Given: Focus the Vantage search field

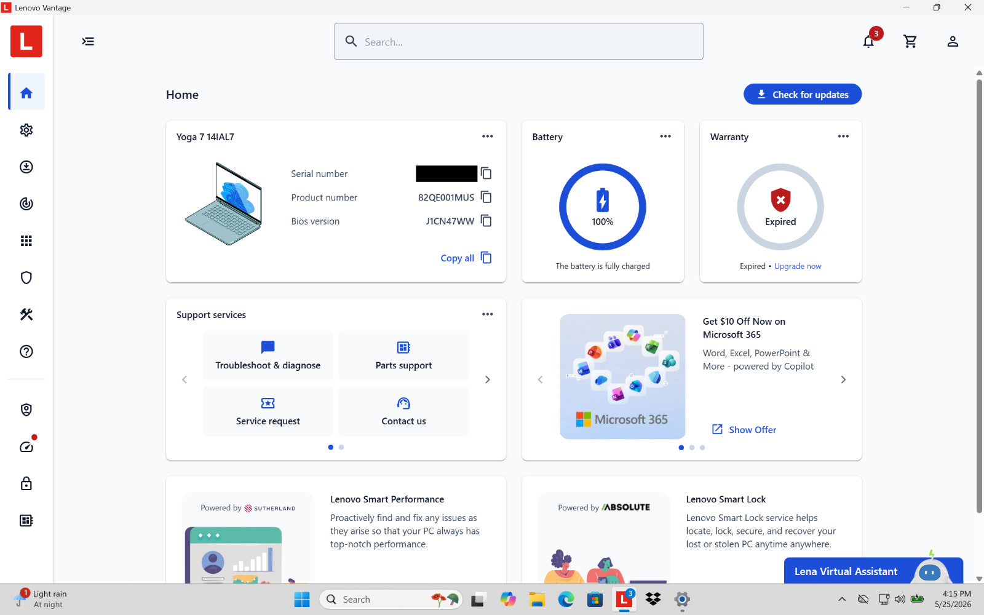Looking at the screenshot, I should point(518,41).
